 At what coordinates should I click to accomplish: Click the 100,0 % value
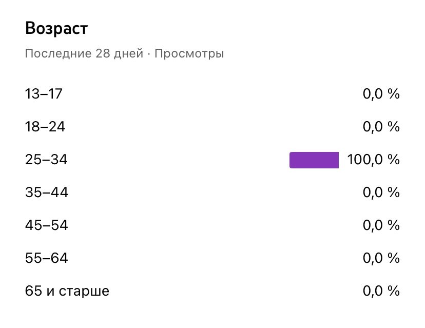click(373, 160)
